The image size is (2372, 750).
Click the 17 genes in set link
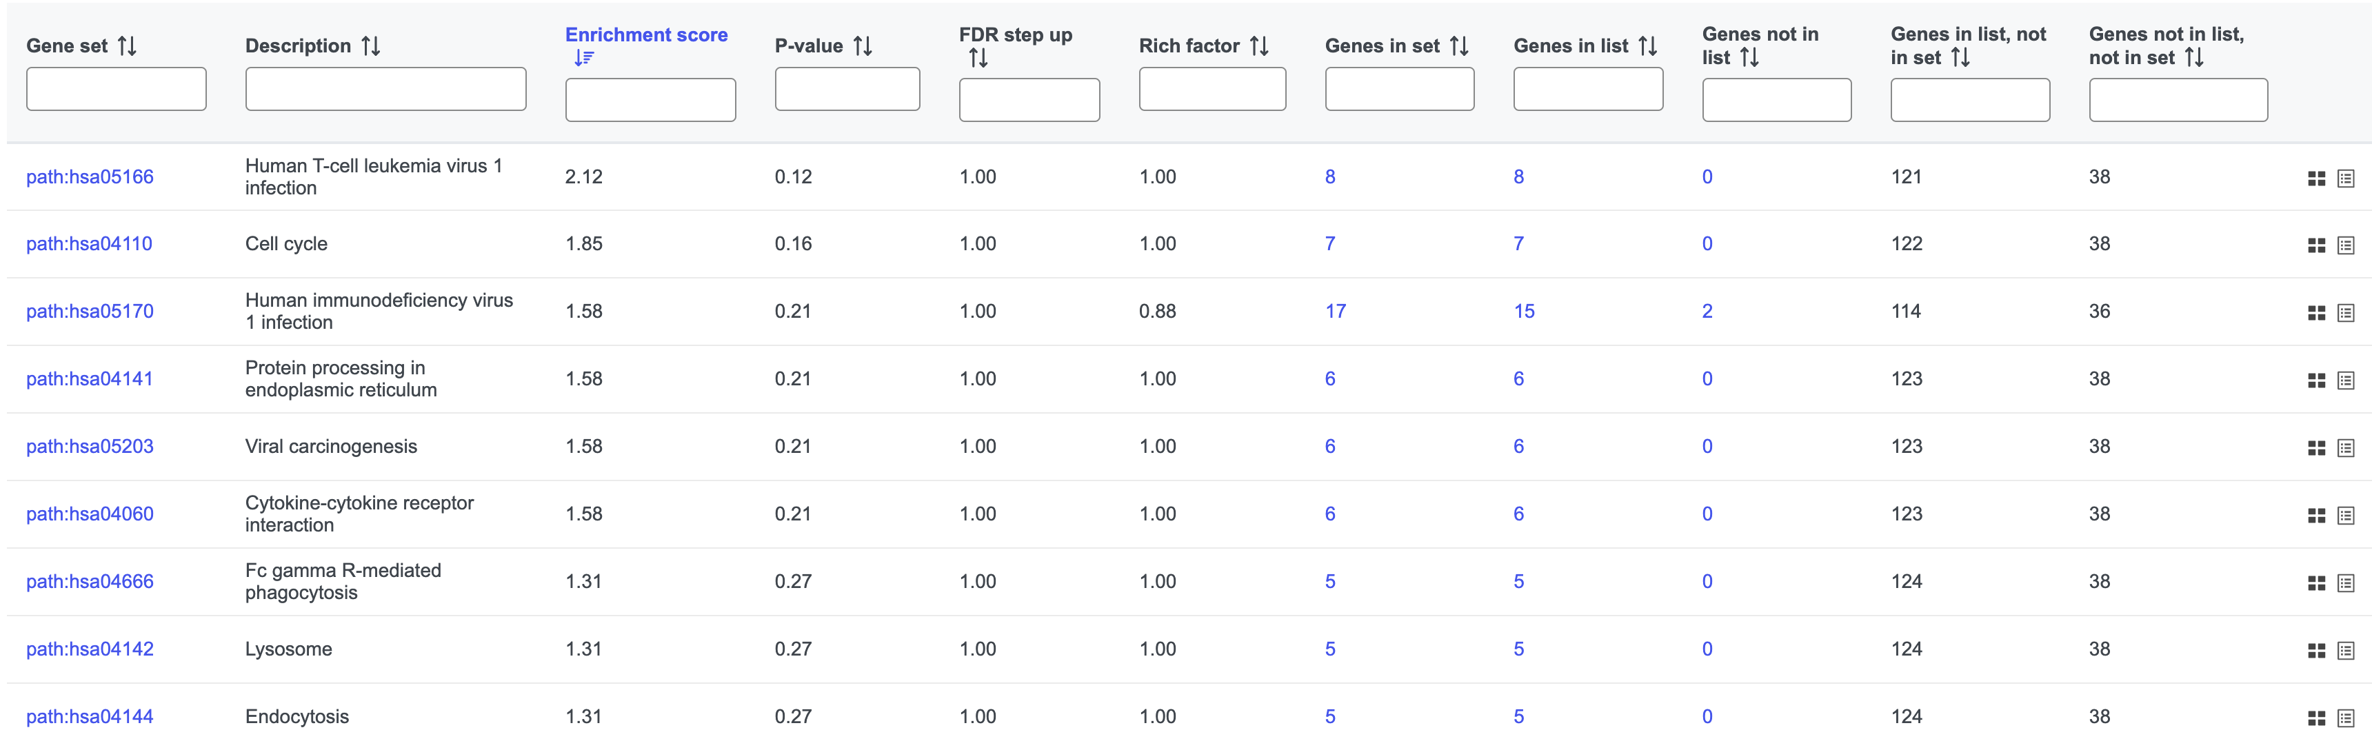pyautogui.click(x=1335, y=311)
